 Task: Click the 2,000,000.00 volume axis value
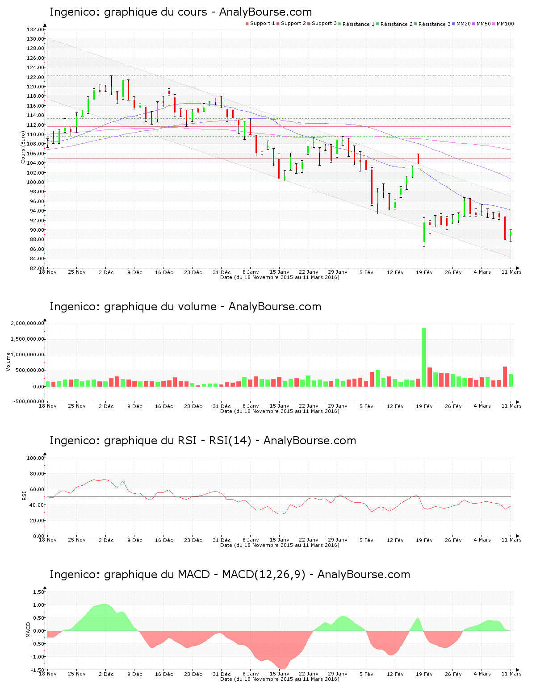[x=28, y=323]
